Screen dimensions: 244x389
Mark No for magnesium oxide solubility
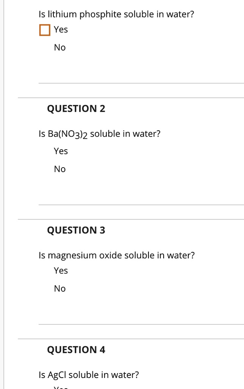(60, 289)
